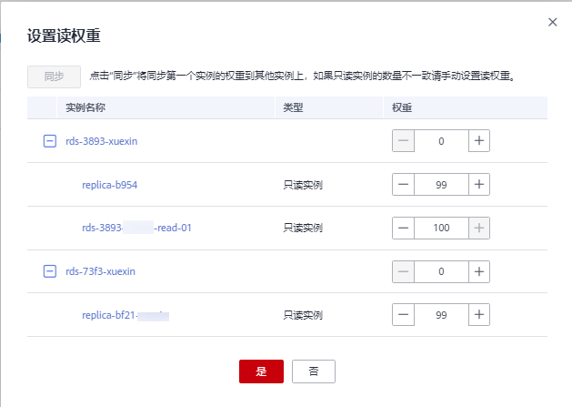Viewport: 572px width, 407px height.
Task: Click the 同步 button
Action: (54, 76)
